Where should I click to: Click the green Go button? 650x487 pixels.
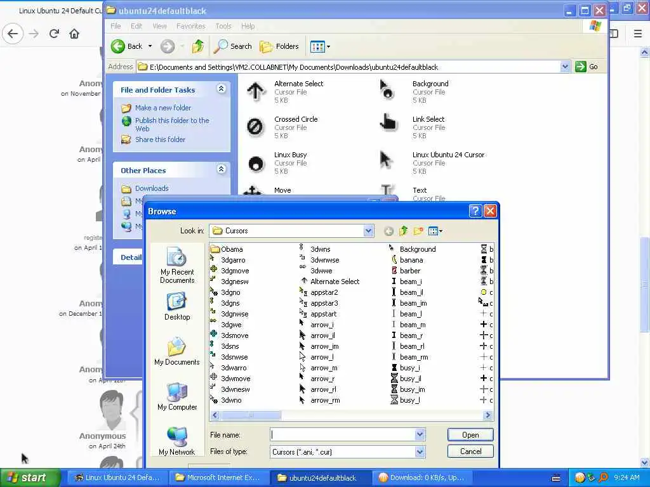pos(586,67)
